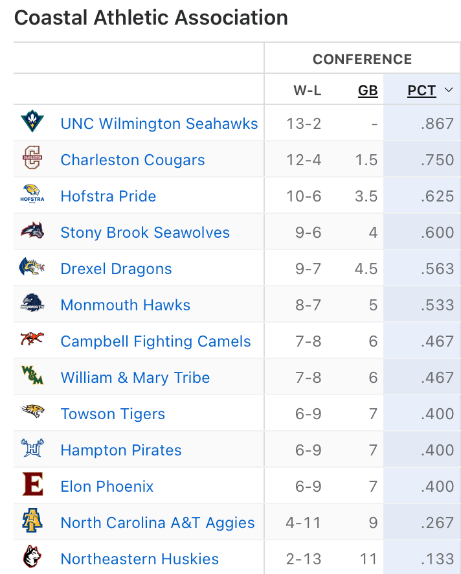
Task: Sort standings by GB column
Action: (x=368, y=91)
